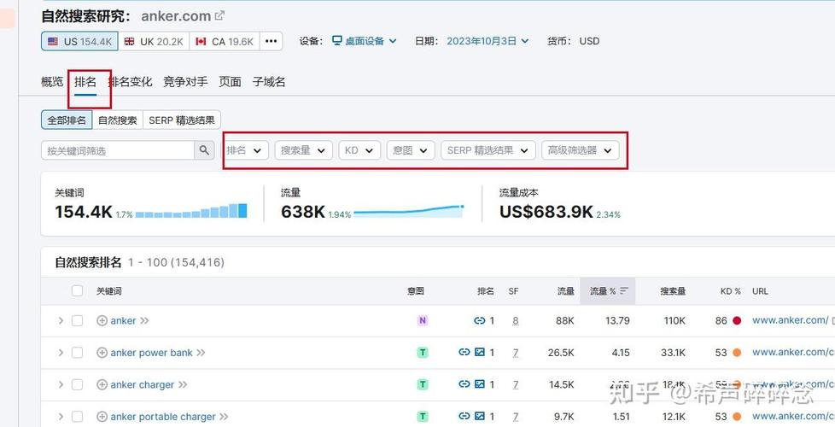Click double-arrow icon after anker keyword

[144, 320]
